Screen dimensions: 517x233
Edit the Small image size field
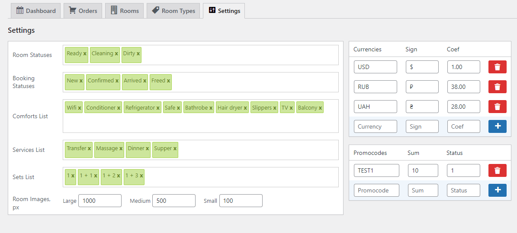click(241, 201)
